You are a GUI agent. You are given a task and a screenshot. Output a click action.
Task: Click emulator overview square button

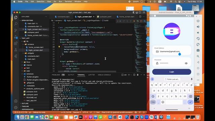198,74
